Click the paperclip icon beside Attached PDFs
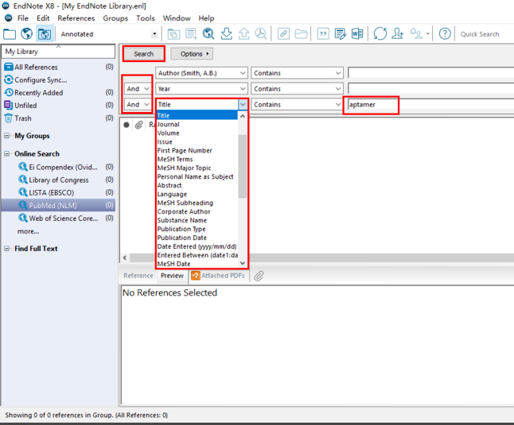Image resolution: width=514 pixels, height=425 pixels. pos(259,276)
